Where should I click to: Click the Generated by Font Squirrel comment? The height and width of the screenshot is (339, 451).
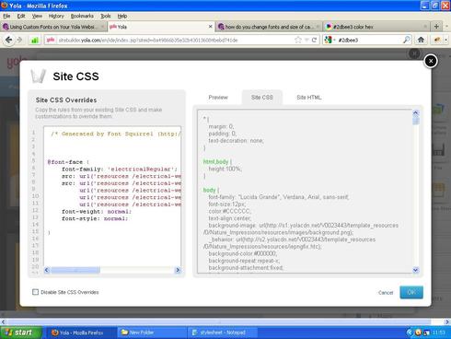(x=116, y=134)
